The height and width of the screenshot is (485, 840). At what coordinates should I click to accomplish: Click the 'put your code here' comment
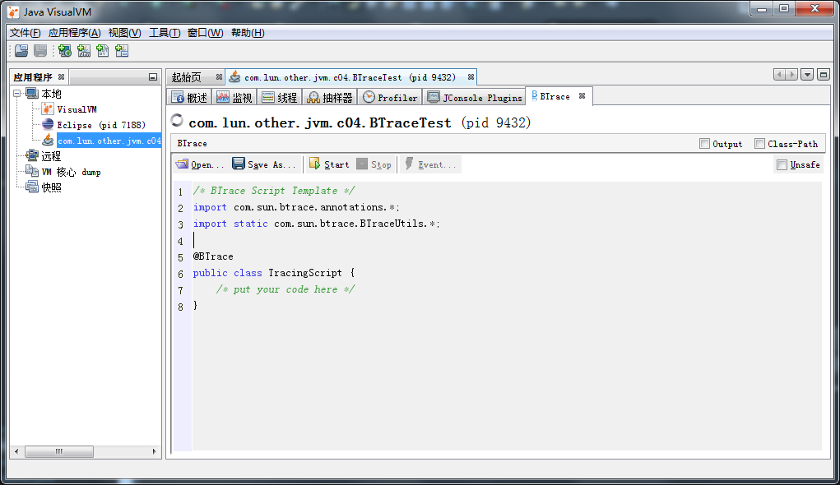(285, 289)
